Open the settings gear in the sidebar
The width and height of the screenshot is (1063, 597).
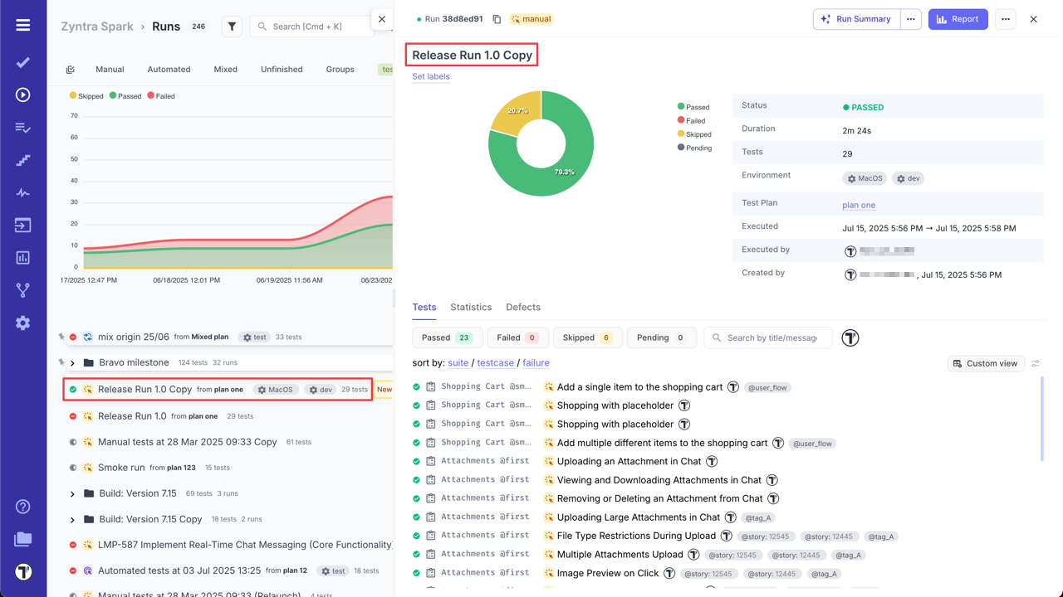(x=22, y=323)
